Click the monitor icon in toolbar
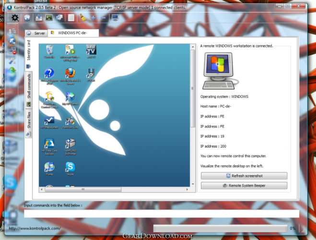The image size is (316, 240). [x=115, y=18]
